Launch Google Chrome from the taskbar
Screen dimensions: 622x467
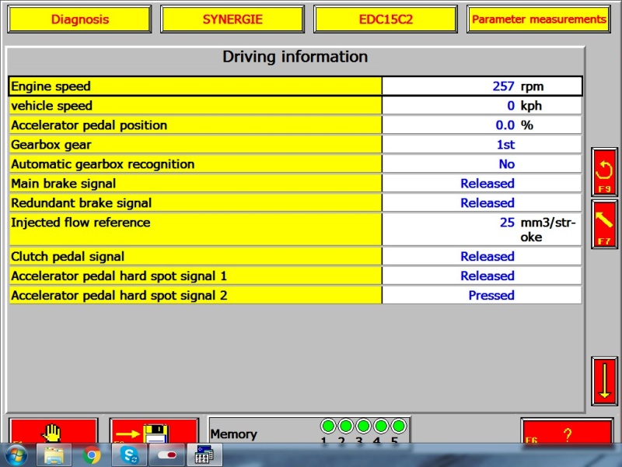pyautogui.click(x=92, y=455)
